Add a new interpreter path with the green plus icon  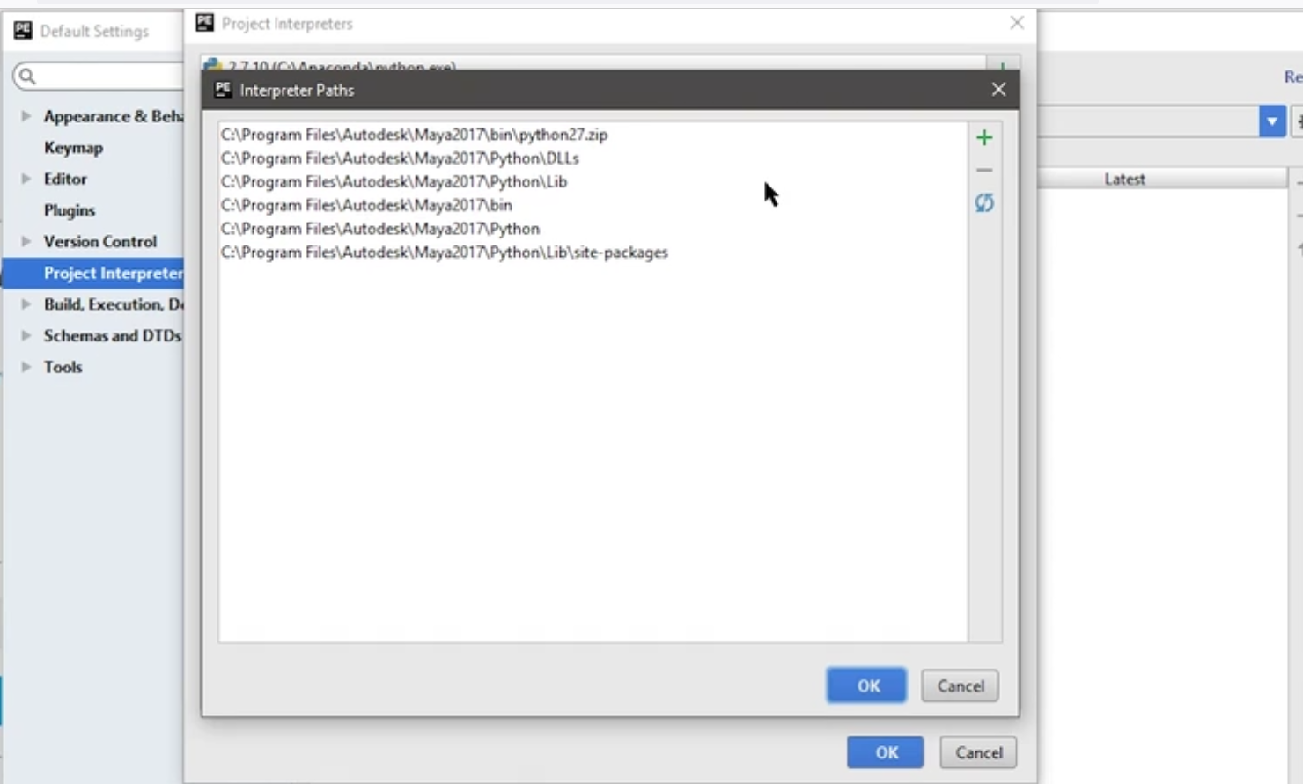[984, 137]
